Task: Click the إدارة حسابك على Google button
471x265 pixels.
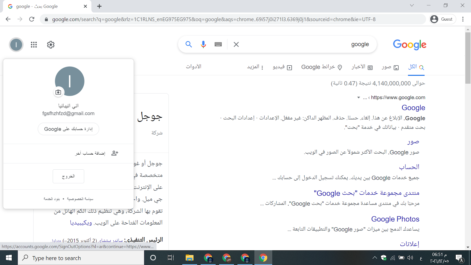Action: (x=68, y=129)
